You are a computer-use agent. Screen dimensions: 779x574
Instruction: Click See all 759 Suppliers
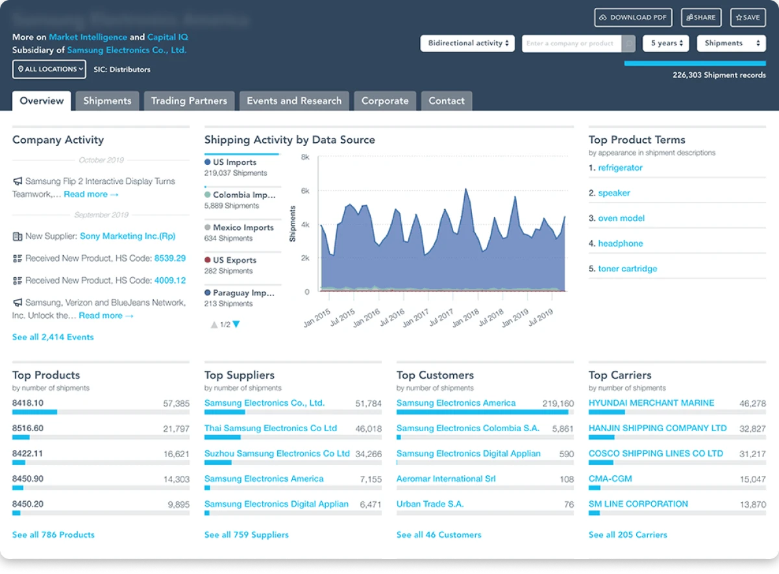pyautogui.click(x=247, y=535)
